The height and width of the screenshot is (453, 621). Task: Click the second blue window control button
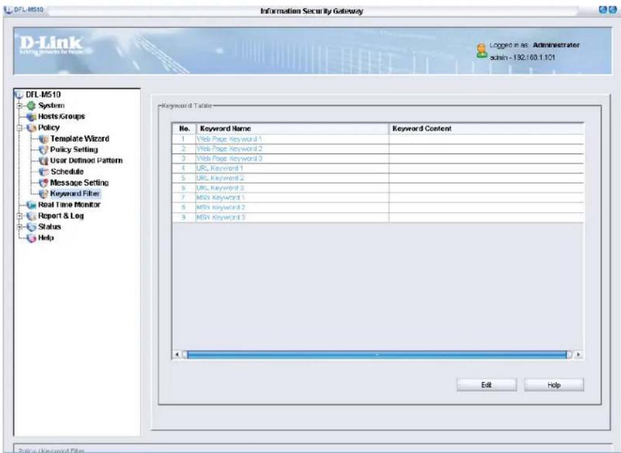click(612, 9)
